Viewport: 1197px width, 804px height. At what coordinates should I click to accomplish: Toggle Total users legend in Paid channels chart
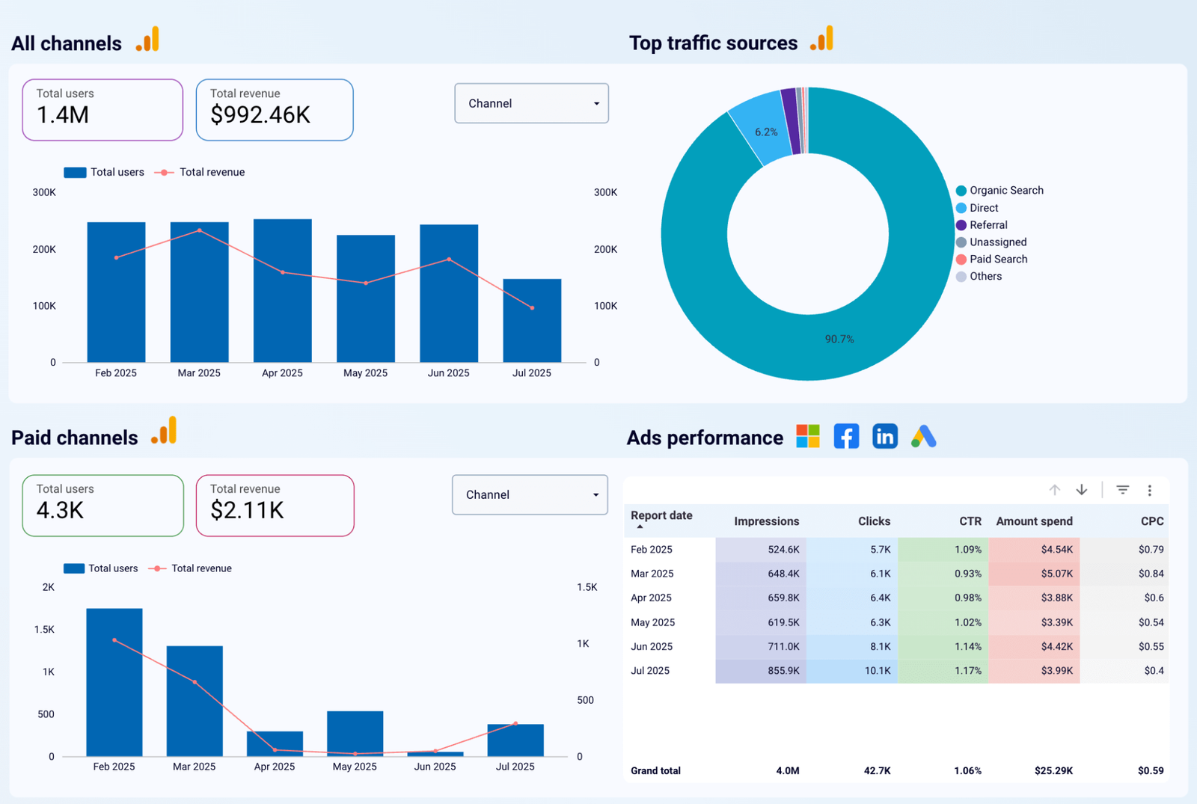point(101,568)
